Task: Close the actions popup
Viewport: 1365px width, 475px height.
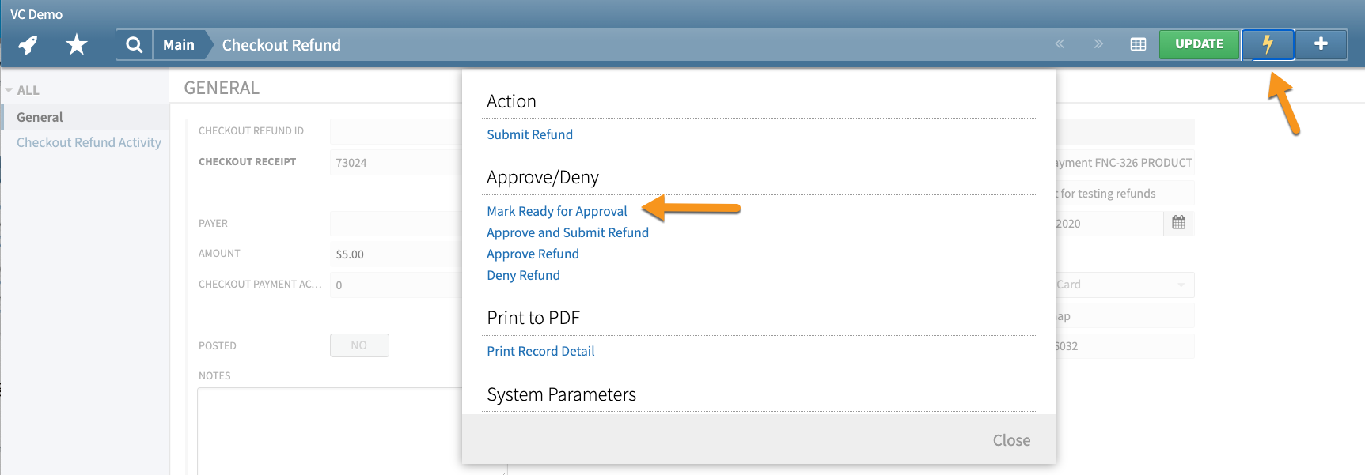Action: pyautogui.click(x=1010, y=440)
